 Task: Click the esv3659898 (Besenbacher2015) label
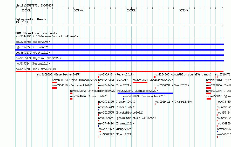[58, 74]
